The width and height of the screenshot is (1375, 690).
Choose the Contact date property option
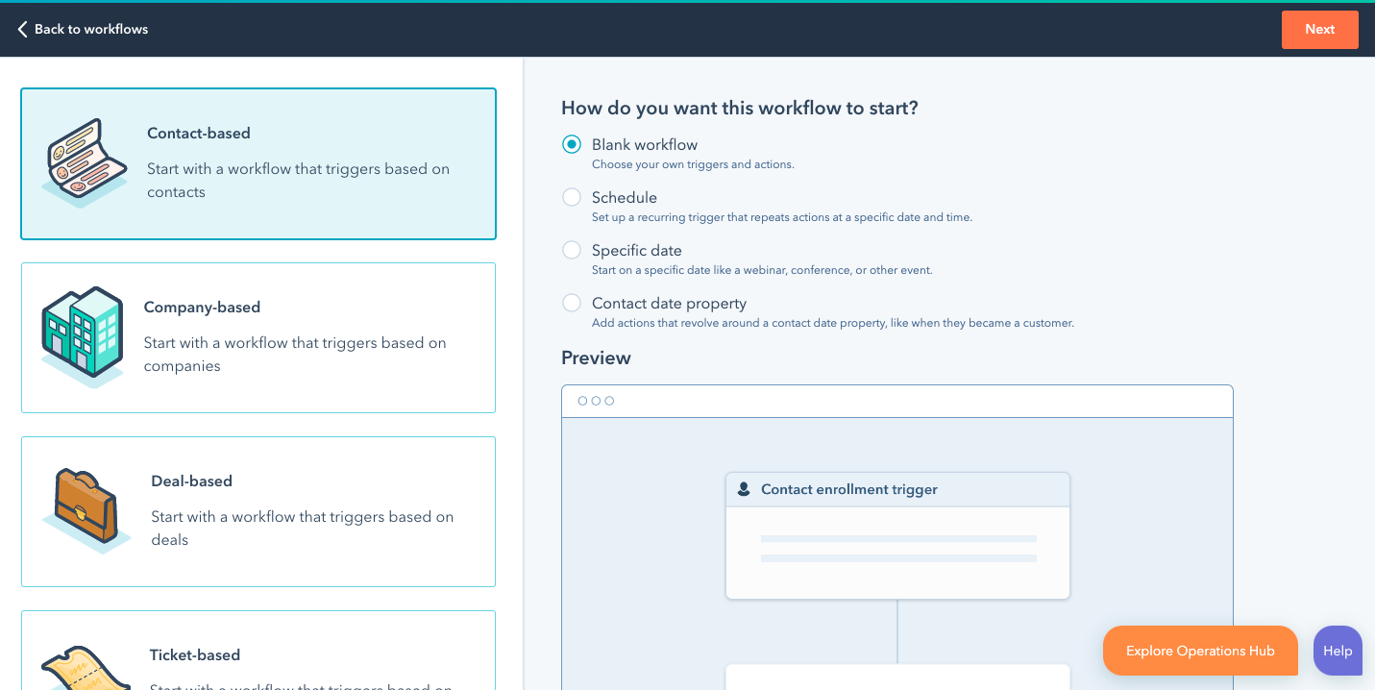coord(572,303)
